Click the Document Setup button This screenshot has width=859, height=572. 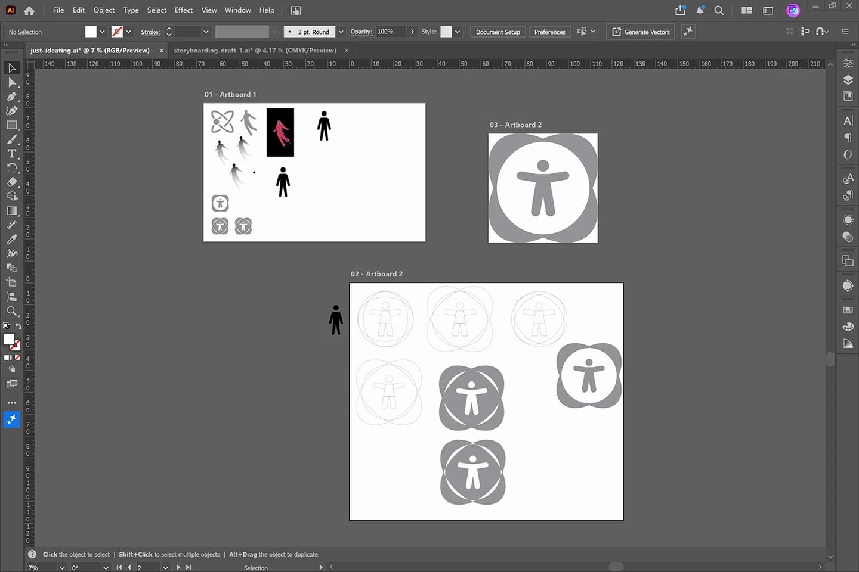[x=498, y=32]
